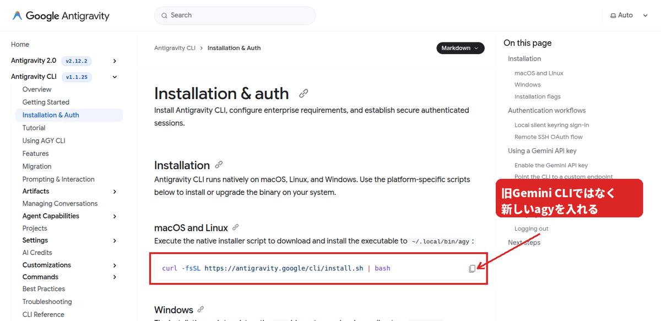Copy anchor link for Windows heading

(201, 309)
